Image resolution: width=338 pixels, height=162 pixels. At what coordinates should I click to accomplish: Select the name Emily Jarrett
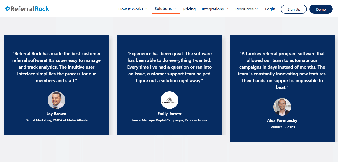pos(170,114)
